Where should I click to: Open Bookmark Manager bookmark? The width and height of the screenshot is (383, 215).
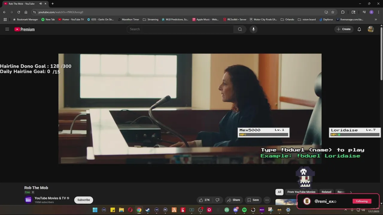(25, 19)
